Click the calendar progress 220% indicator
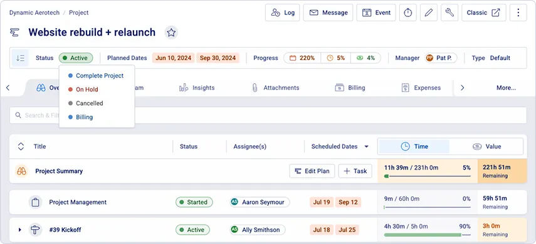Viewport: 536px width, 244px height. (x=302, y=58)
